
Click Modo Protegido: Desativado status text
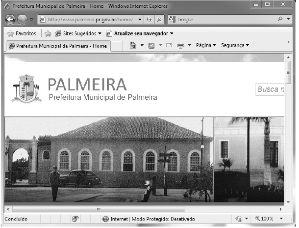pyautogui.click(x=163, y=219)
